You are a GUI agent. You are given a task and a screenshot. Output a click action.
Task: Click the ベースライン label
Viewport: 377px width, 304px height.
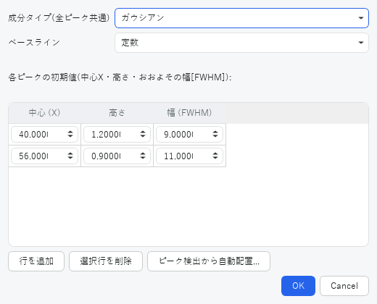(x=34, y=43)
